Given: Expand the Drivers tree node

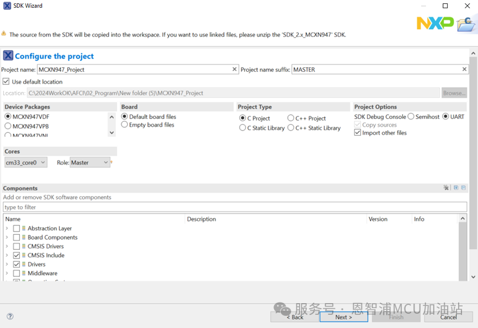Looking at the screenshot, I should 7,264.
